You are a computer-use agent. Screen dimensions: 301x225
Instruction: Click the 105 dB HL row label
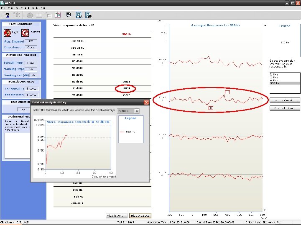pos(78,47)
